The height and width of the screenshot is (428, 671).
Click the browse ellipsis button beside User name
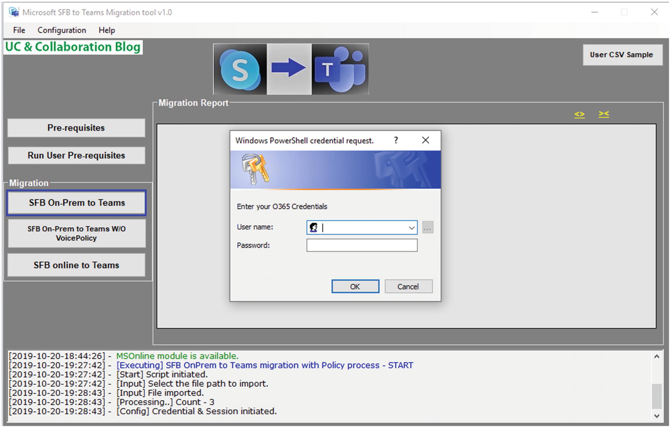point(427,228)
